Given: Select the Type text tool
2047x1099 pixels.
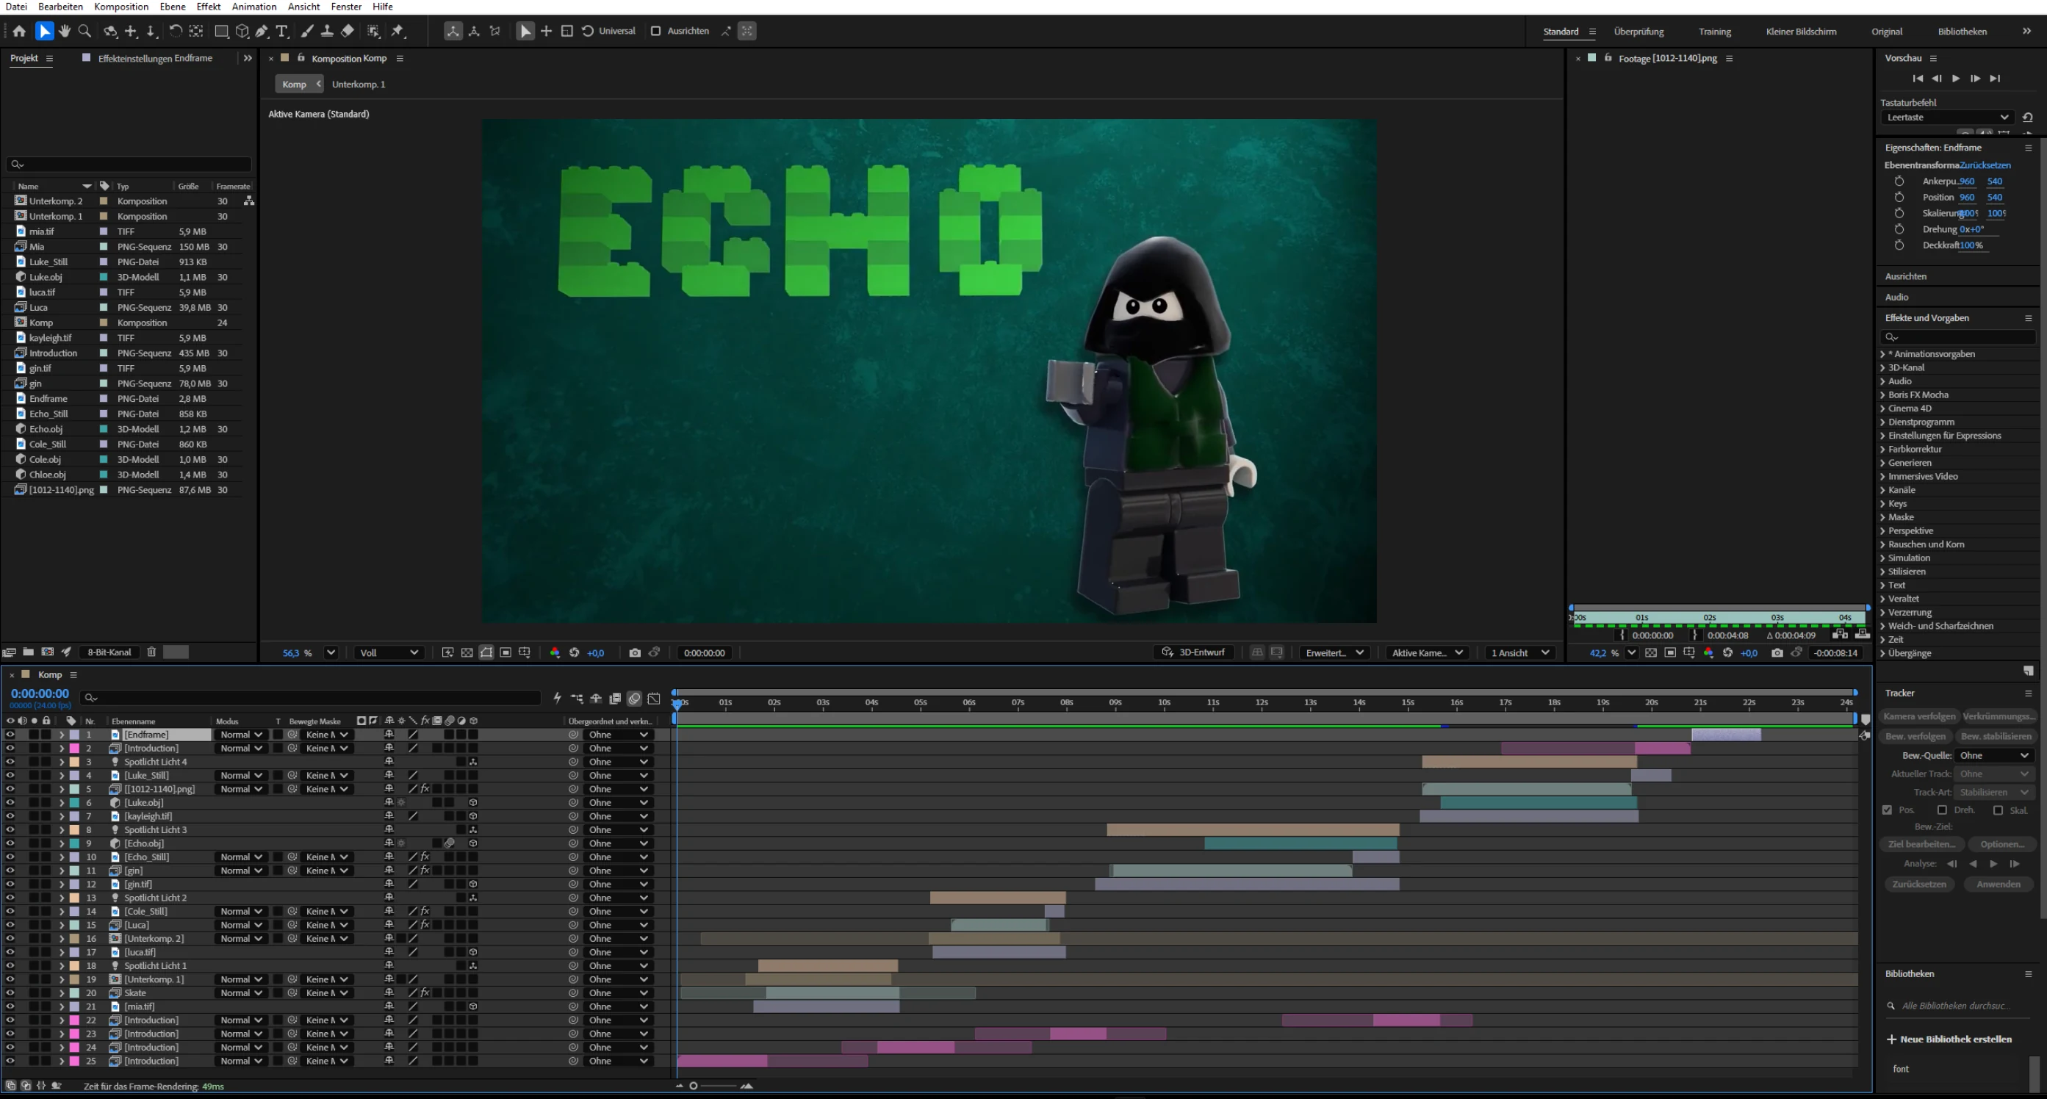Looking at the screenshot, I should pos(282,31).
